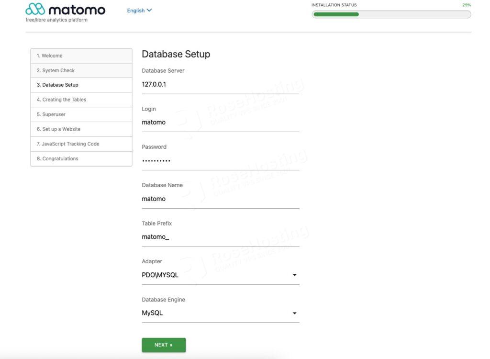The image size is (490, 359).
Task: Click the Database Name input field
Action: pos(220,199)
